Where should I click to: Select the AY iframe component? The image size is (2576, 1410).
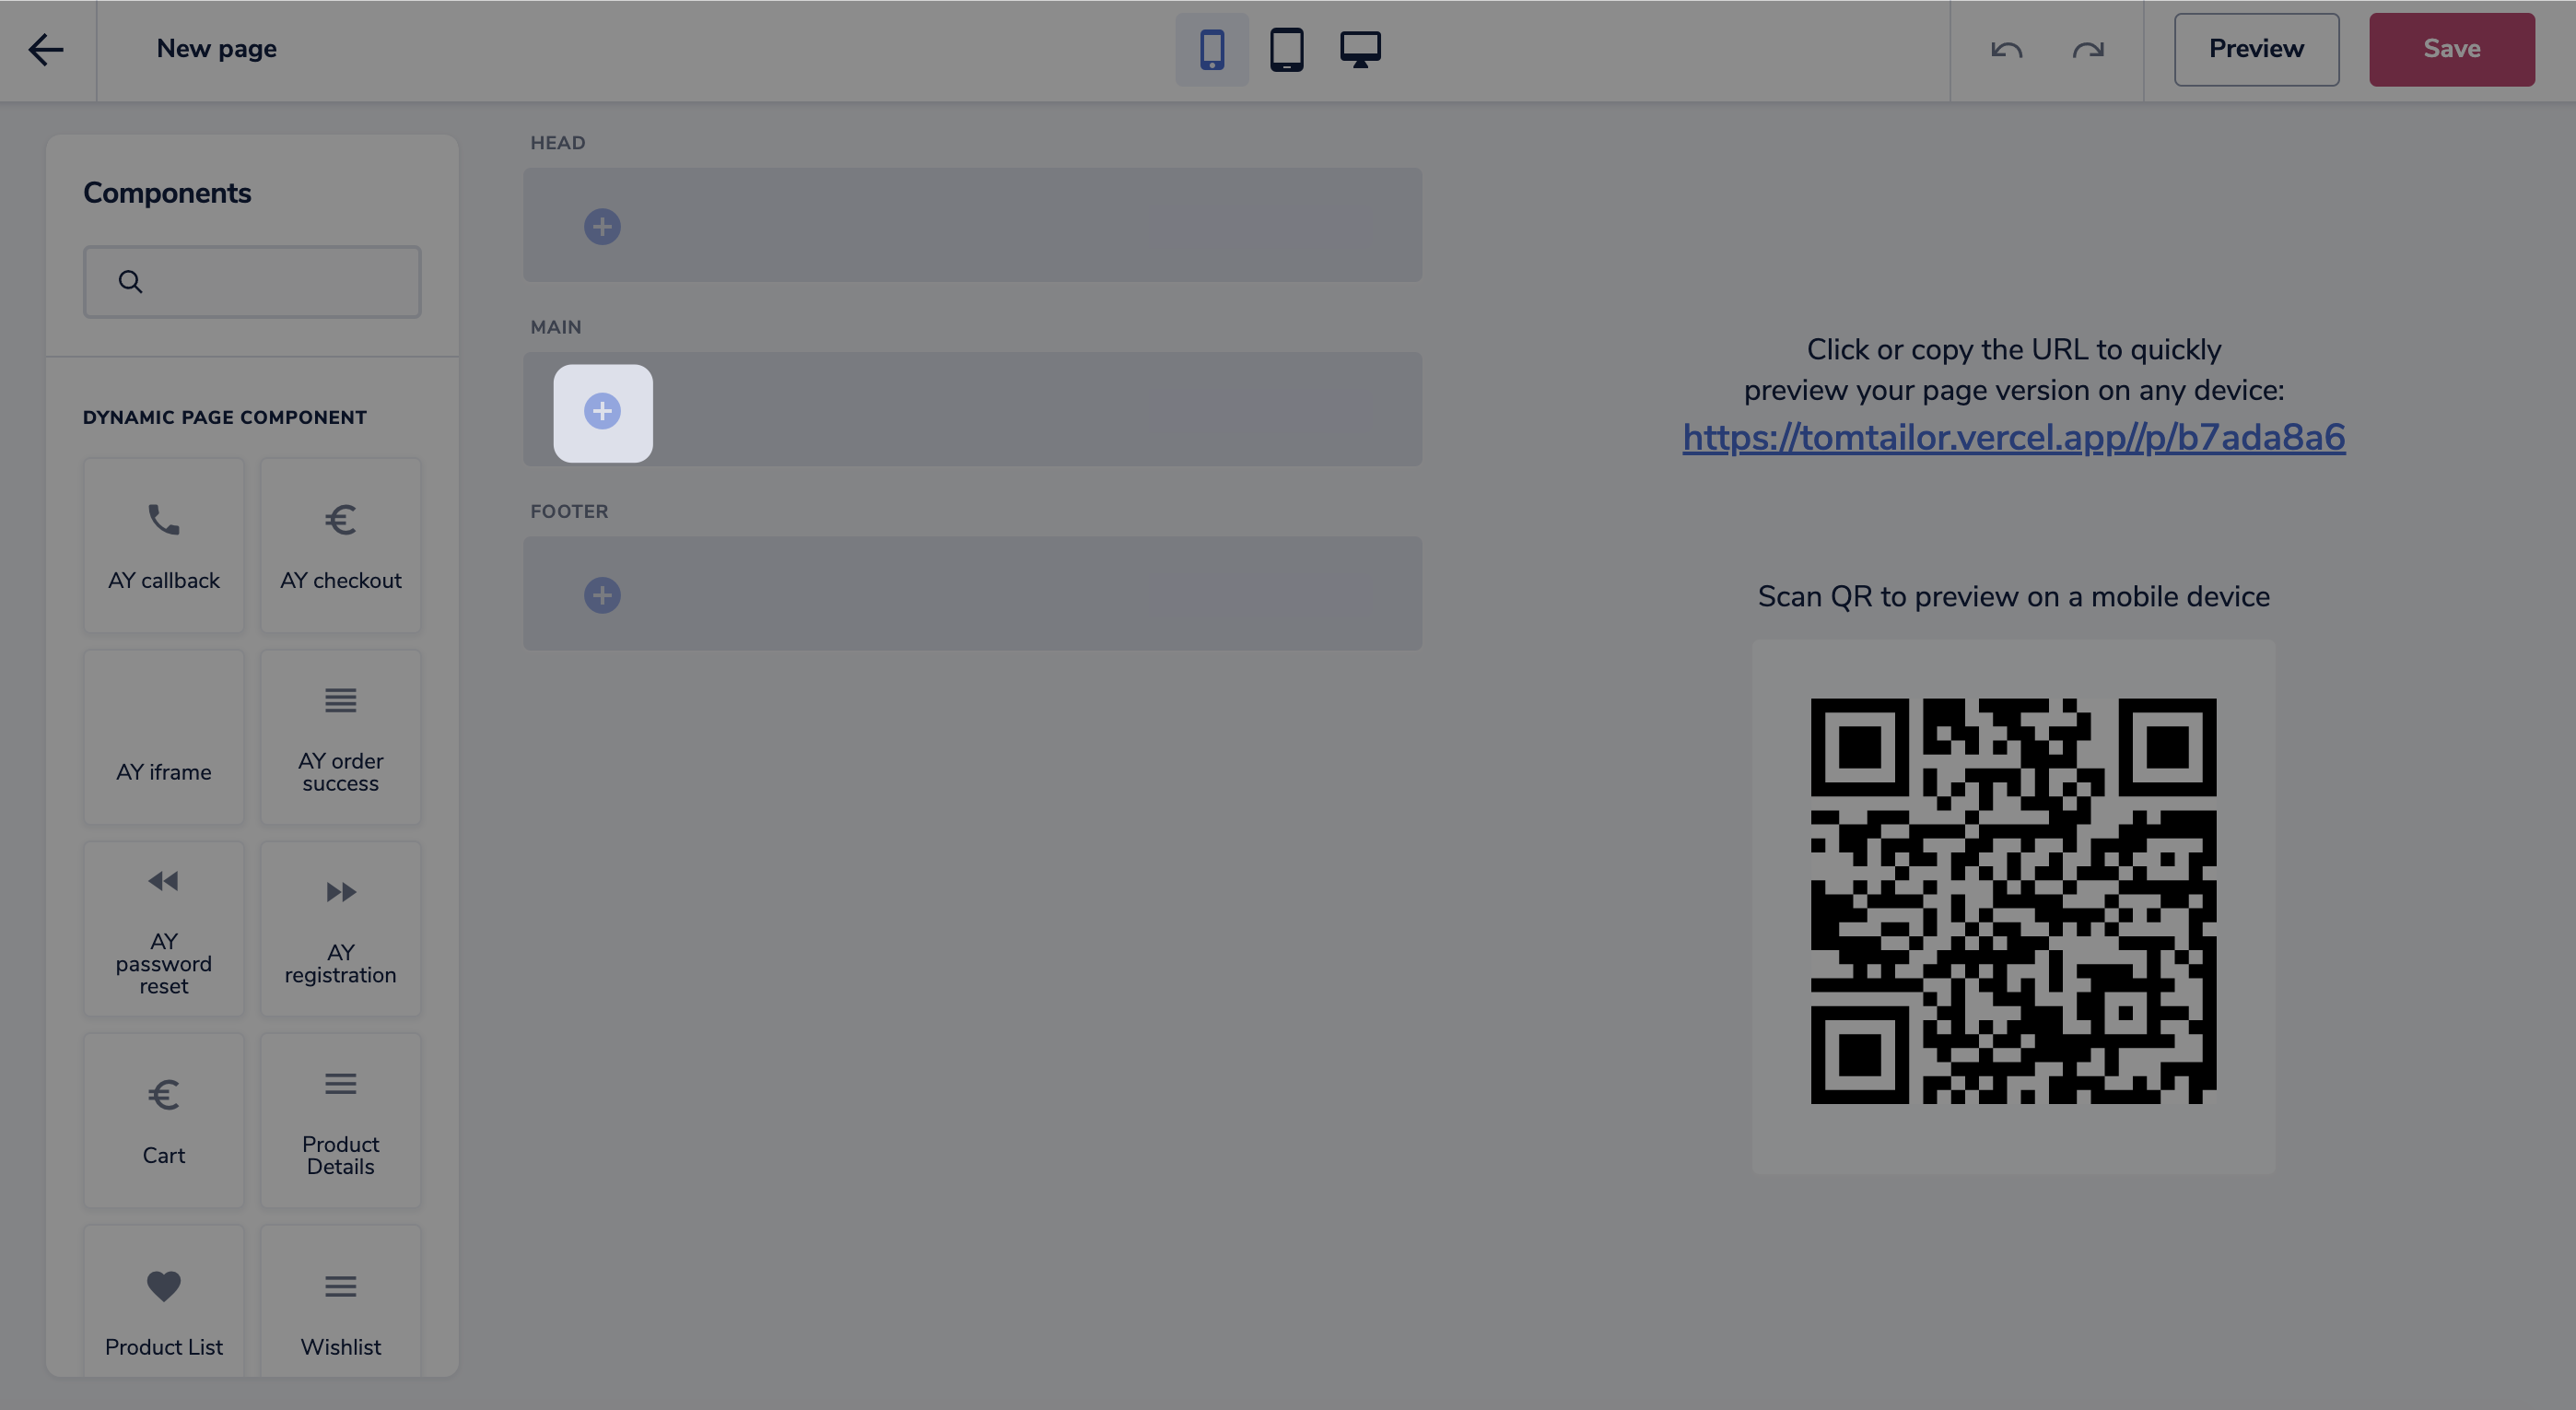pos(164,737)
